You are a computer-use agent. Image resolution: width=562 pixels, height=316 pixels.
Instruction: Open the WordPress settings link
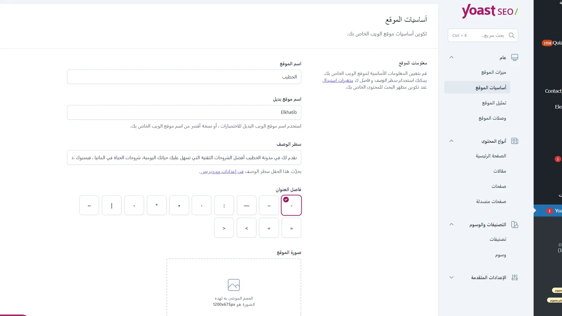point(222,171)
